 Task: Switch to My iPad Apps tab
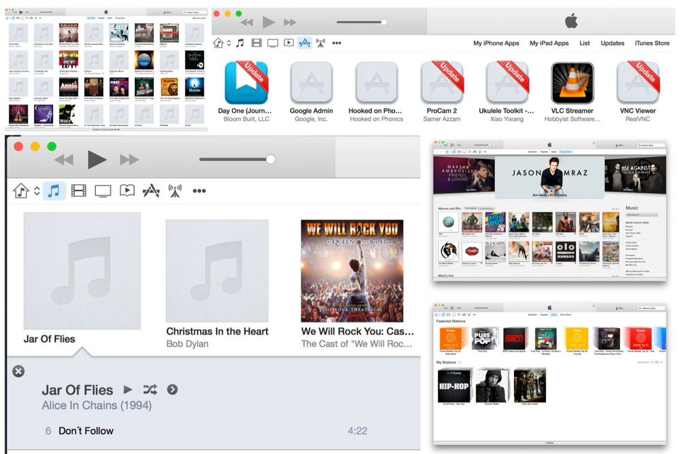point(549,43)
